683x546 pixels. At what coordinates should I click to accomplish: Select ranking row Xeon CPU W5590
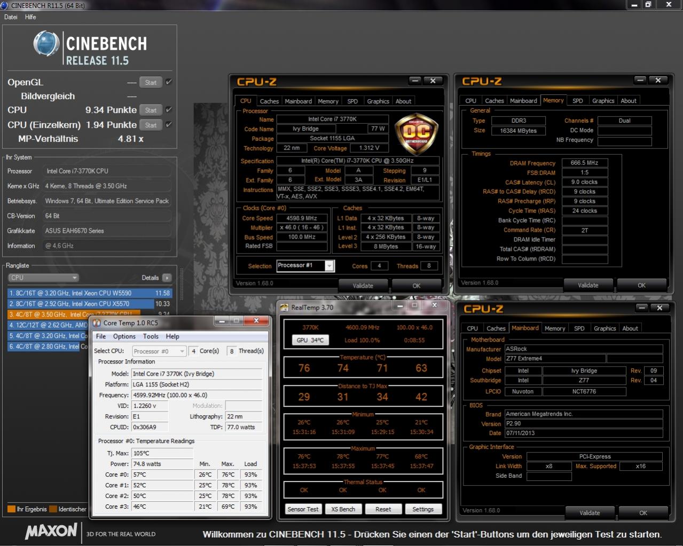tap(89, 293)
